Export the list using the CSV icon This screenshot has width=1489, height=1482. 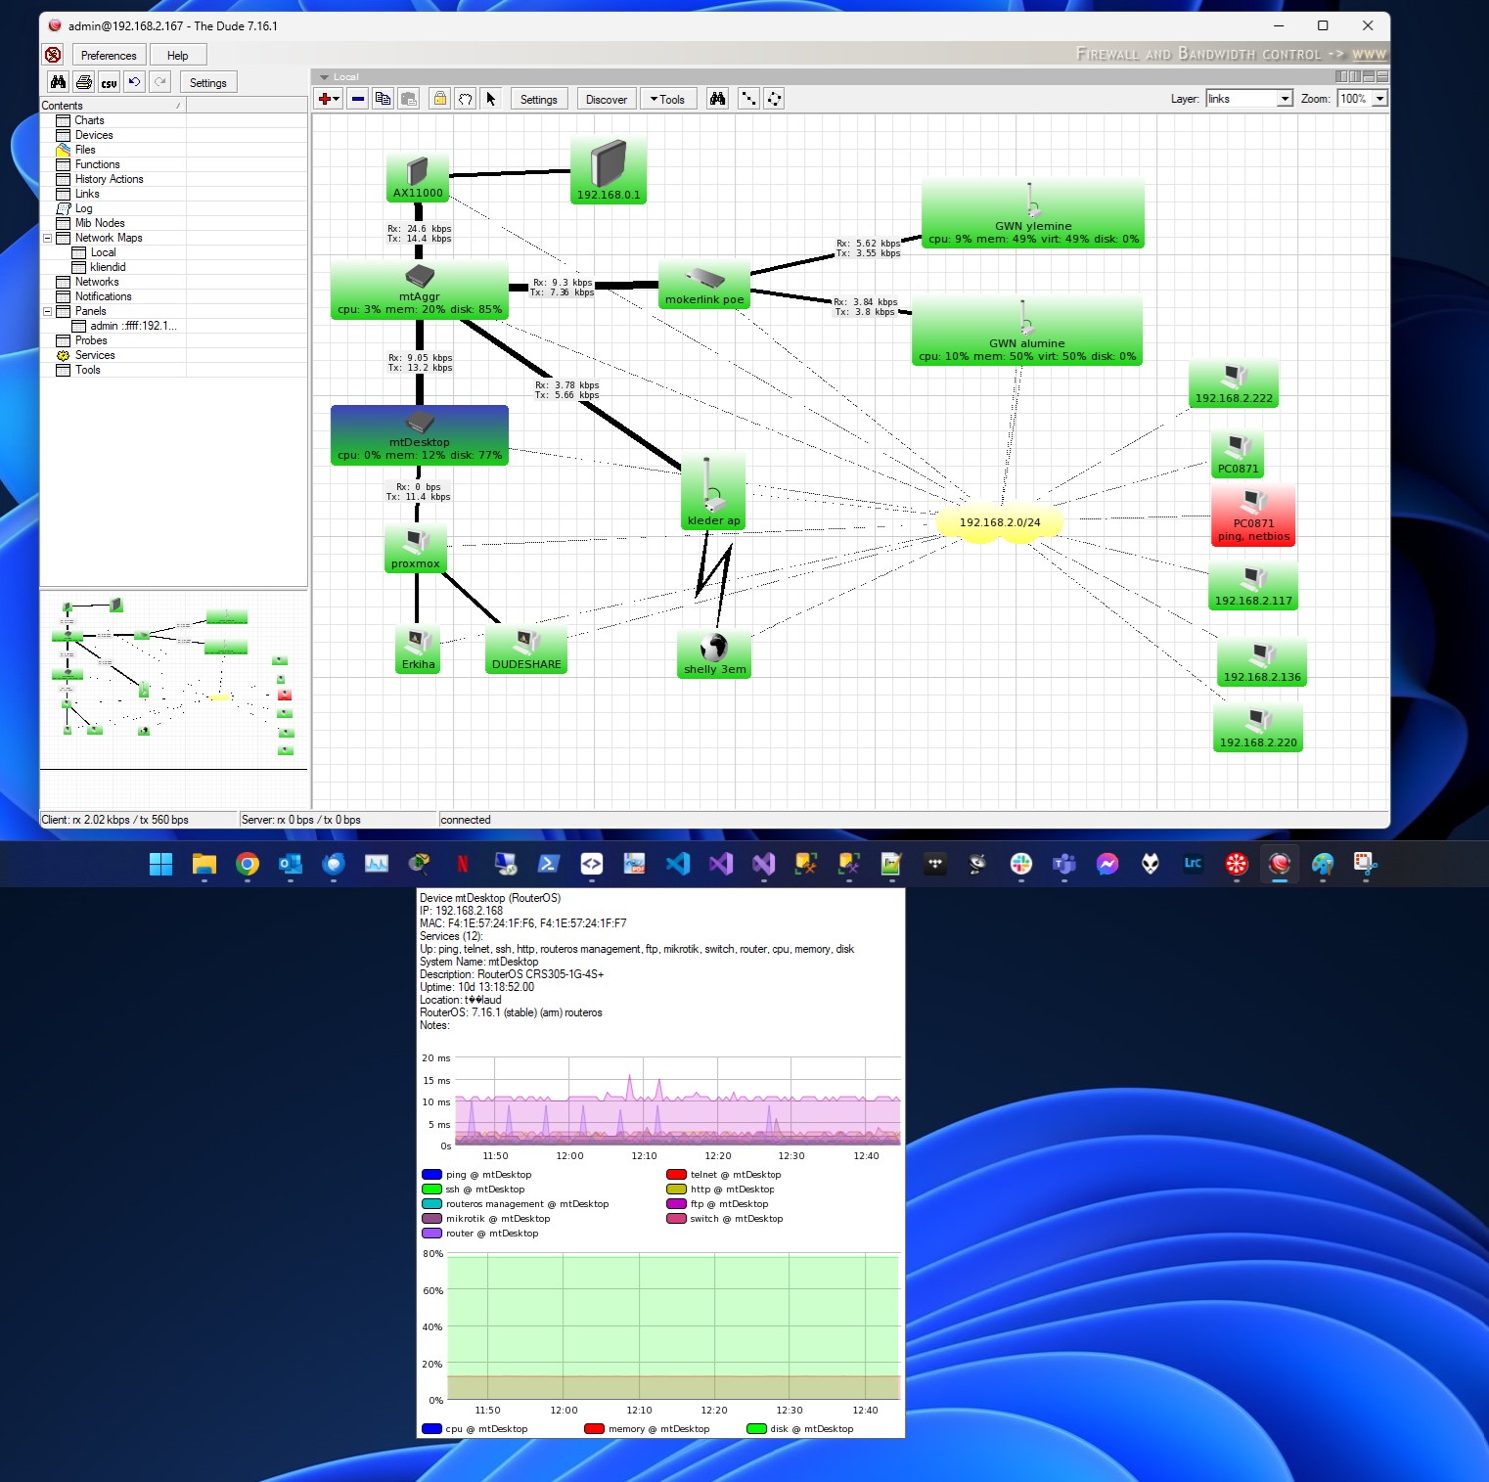coord(109,82)
